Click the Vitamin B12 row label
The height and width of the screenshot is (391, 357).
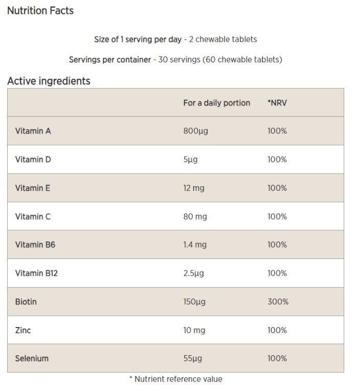[x=36, y=273]
